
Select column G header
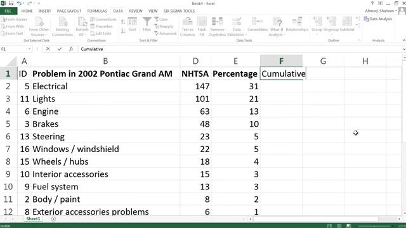pyautogui.click(x=323, y=61)
